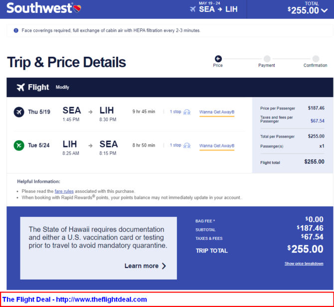Click the white plane icon in Flight header

coord(20,87)
